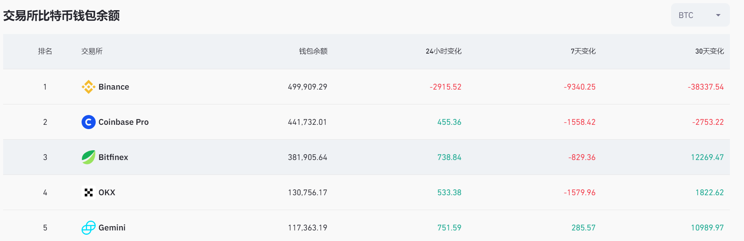Click Gemini 30-day change 10989.97
The image size is (744, 241).
click(708, 228)
